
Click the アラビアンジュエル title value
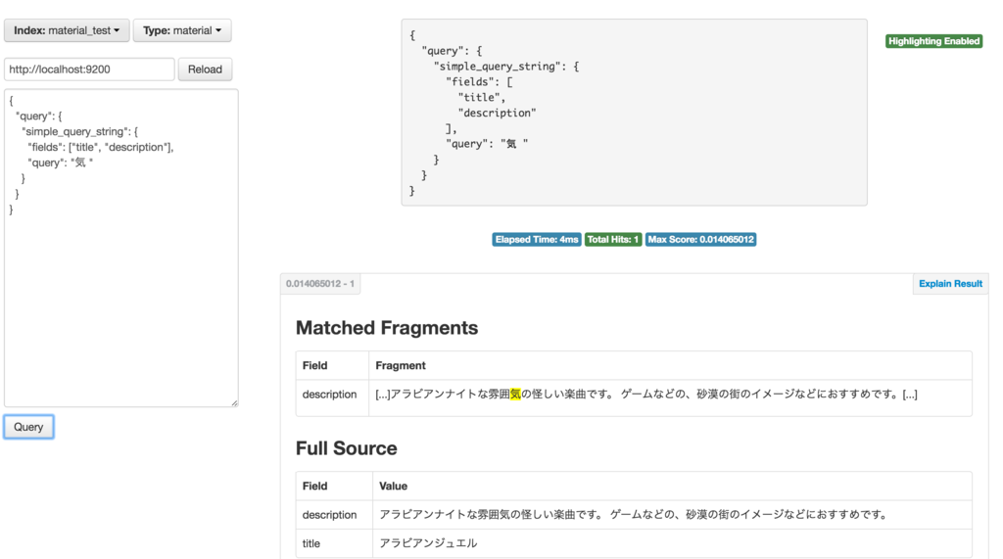coord(428,543)
